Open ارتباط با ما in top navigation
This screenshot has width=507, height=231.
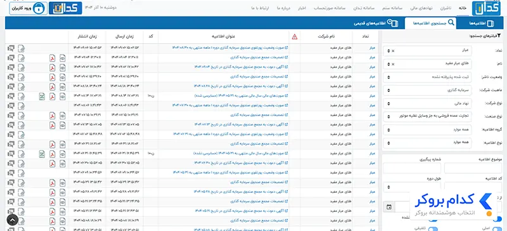(259, 8)
